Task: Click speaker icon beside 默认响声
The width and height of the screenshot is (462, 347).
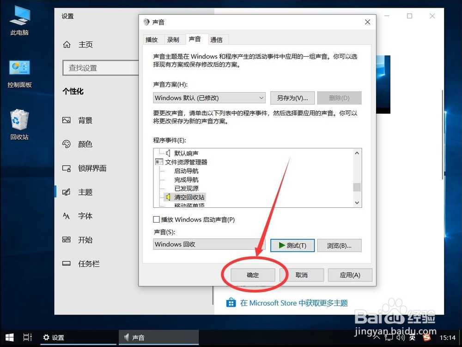Action: (x=168, y=153)
